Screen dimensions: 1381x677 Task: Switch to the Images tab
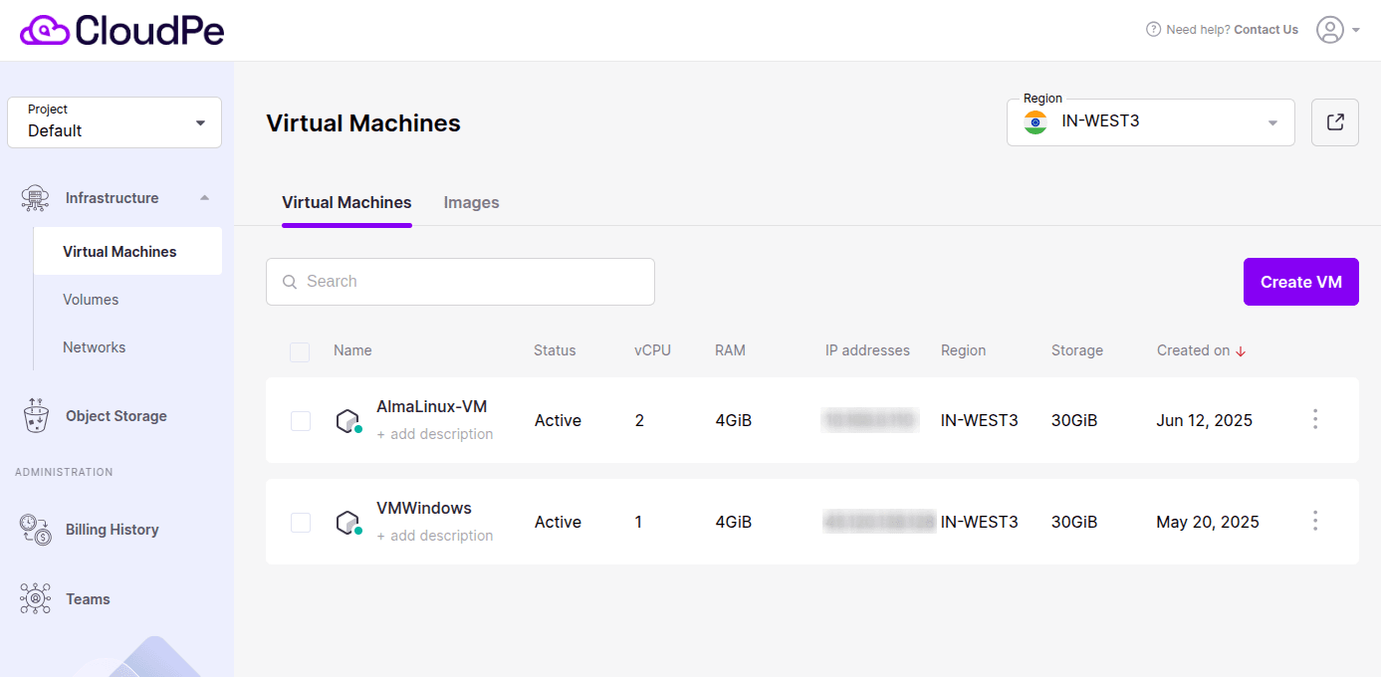[x=471, y=202]
